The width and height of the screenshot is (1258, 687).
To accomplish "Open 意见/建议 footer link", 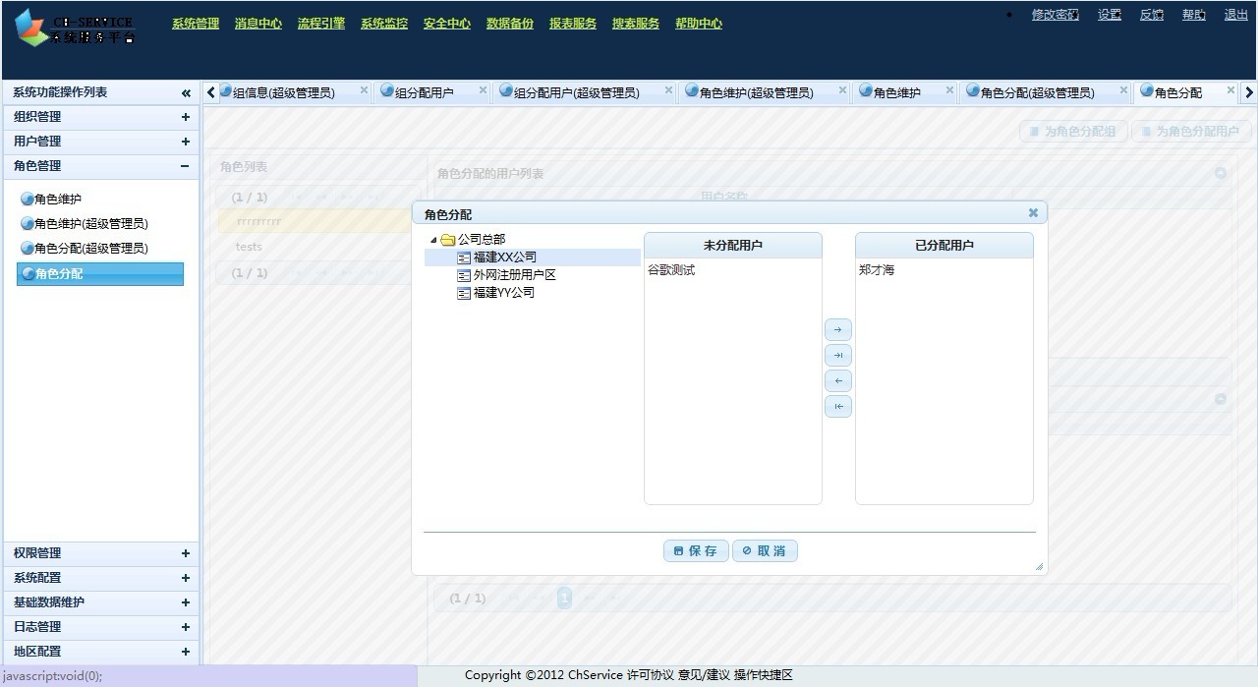I will click(x=704, y=675).
